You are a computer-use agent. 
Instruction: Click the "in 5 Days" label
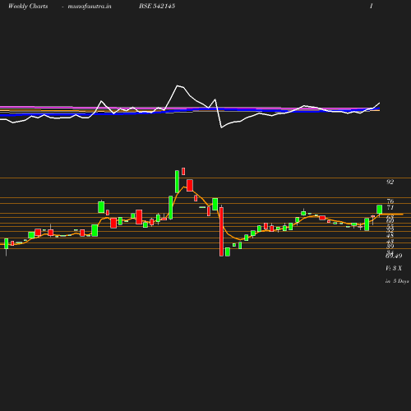pyautogui.click(x=397, y=281)
